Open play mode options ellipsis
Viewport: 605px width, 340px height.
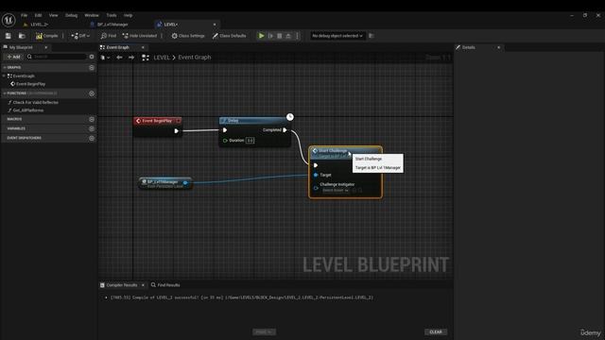click(x=297, y=36)
